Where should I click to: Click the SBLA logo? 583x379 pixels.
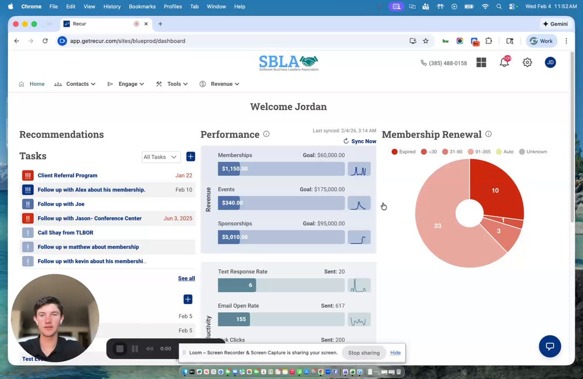[x=289, y=63]
